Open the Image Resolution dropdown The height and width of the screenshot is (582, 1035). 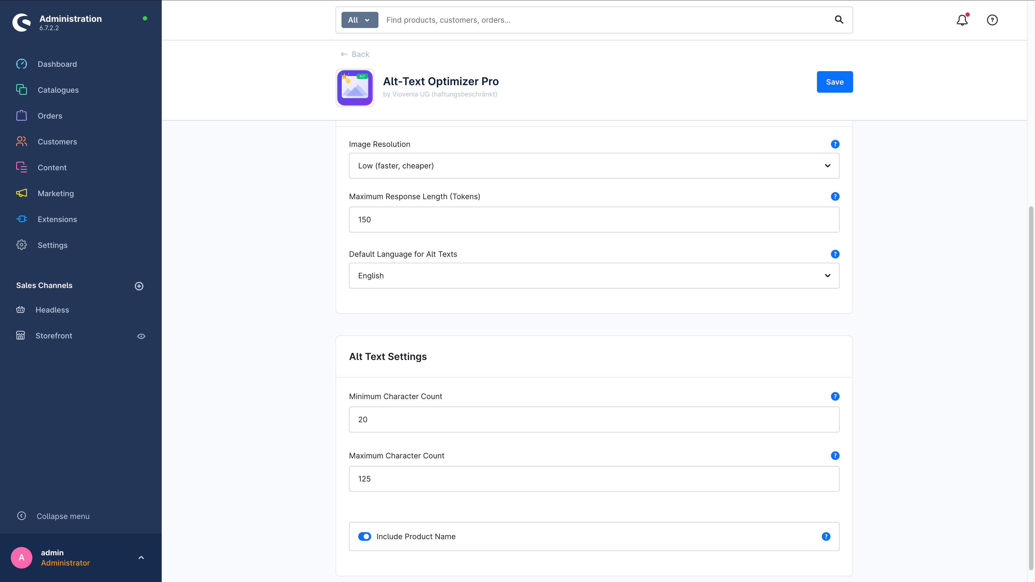594,166
